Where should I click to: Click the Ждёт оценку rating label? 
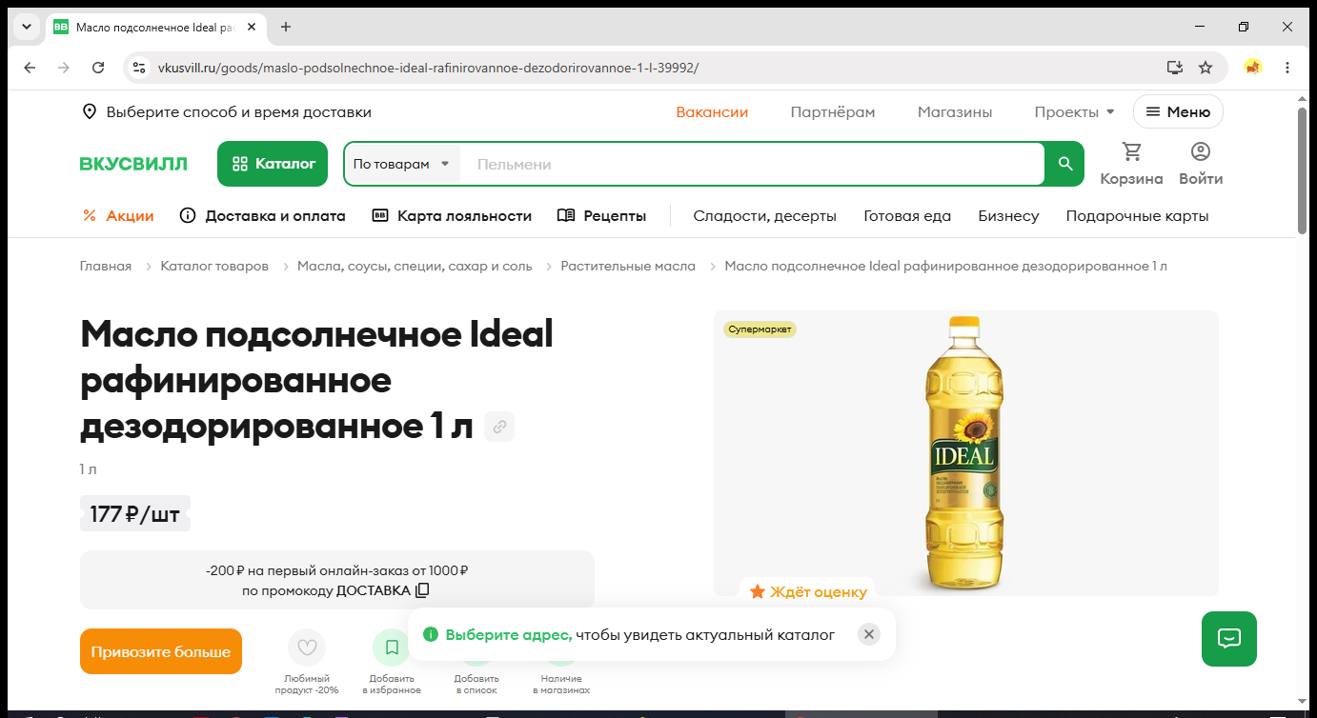point(808,591)
